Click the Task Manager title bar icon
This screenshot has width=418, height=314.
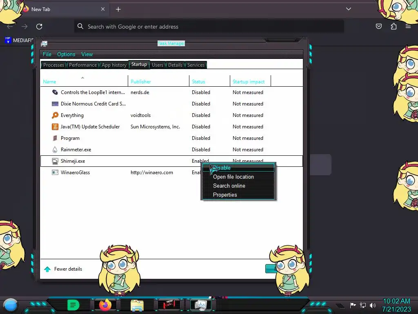[x=44, y=43]
